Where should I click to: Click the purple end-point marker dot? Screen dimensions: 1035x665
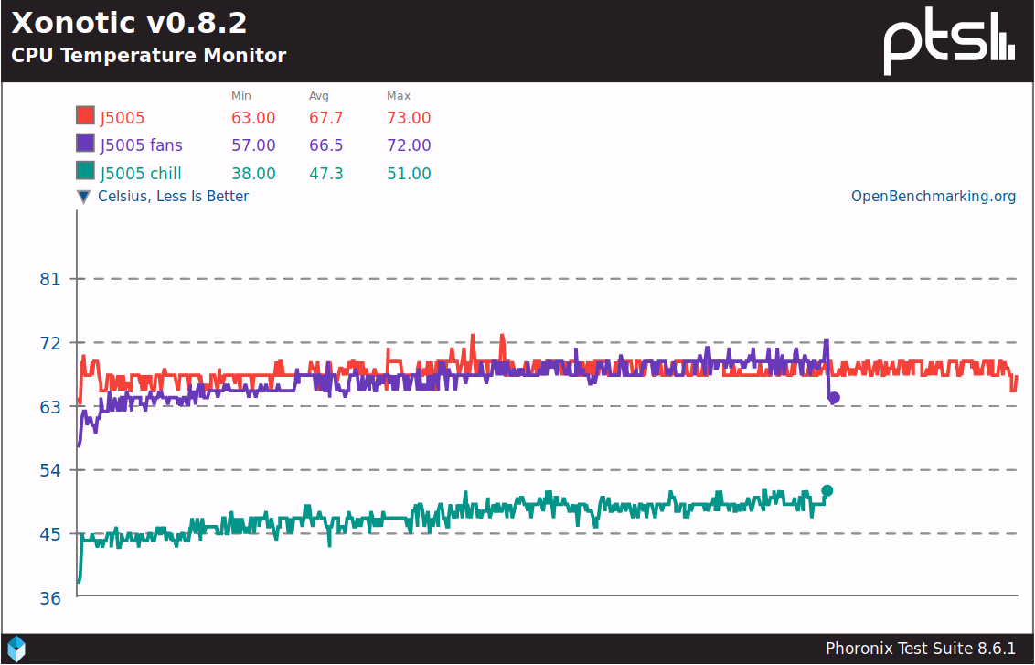point(834,398)
